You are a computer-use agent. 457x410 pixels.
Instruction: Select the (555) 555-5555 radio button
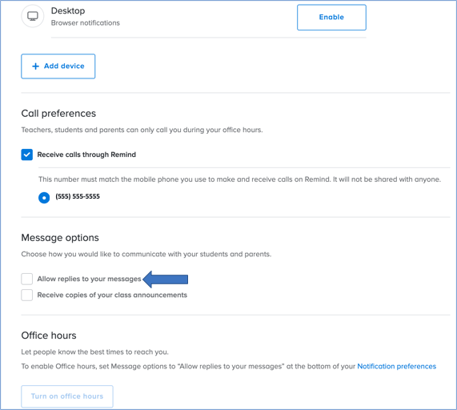(44, 198)
